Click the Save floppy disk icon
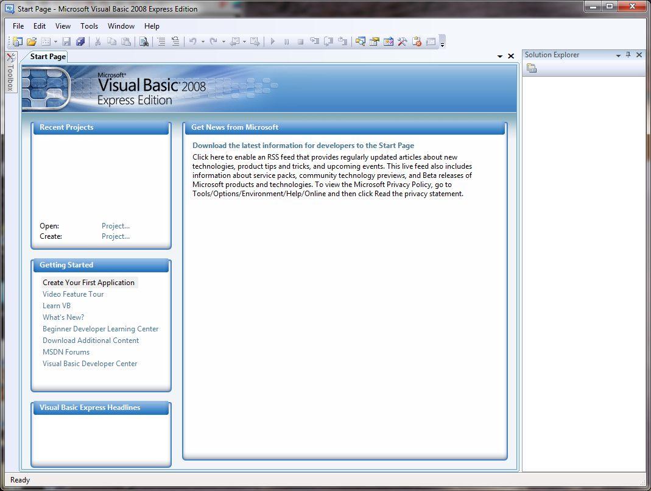The height and width of the screenshot is (491, 651). (x=66, y=41)
